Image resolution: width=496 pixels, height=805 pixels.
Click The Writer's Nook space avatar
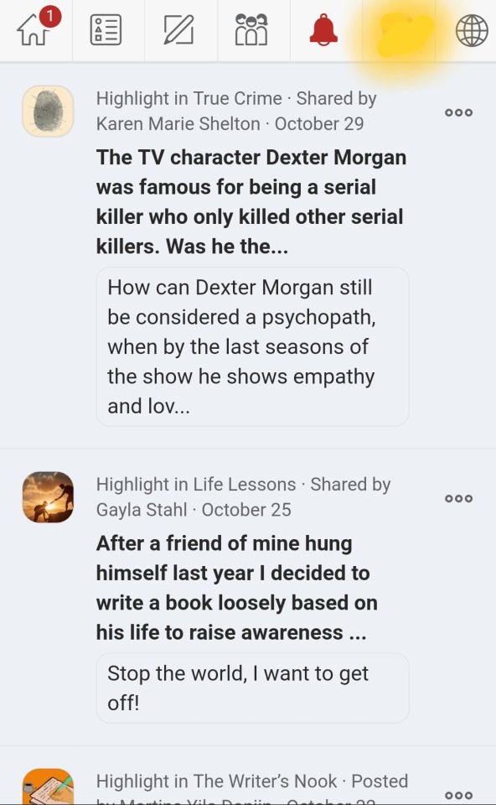(49, 787)
